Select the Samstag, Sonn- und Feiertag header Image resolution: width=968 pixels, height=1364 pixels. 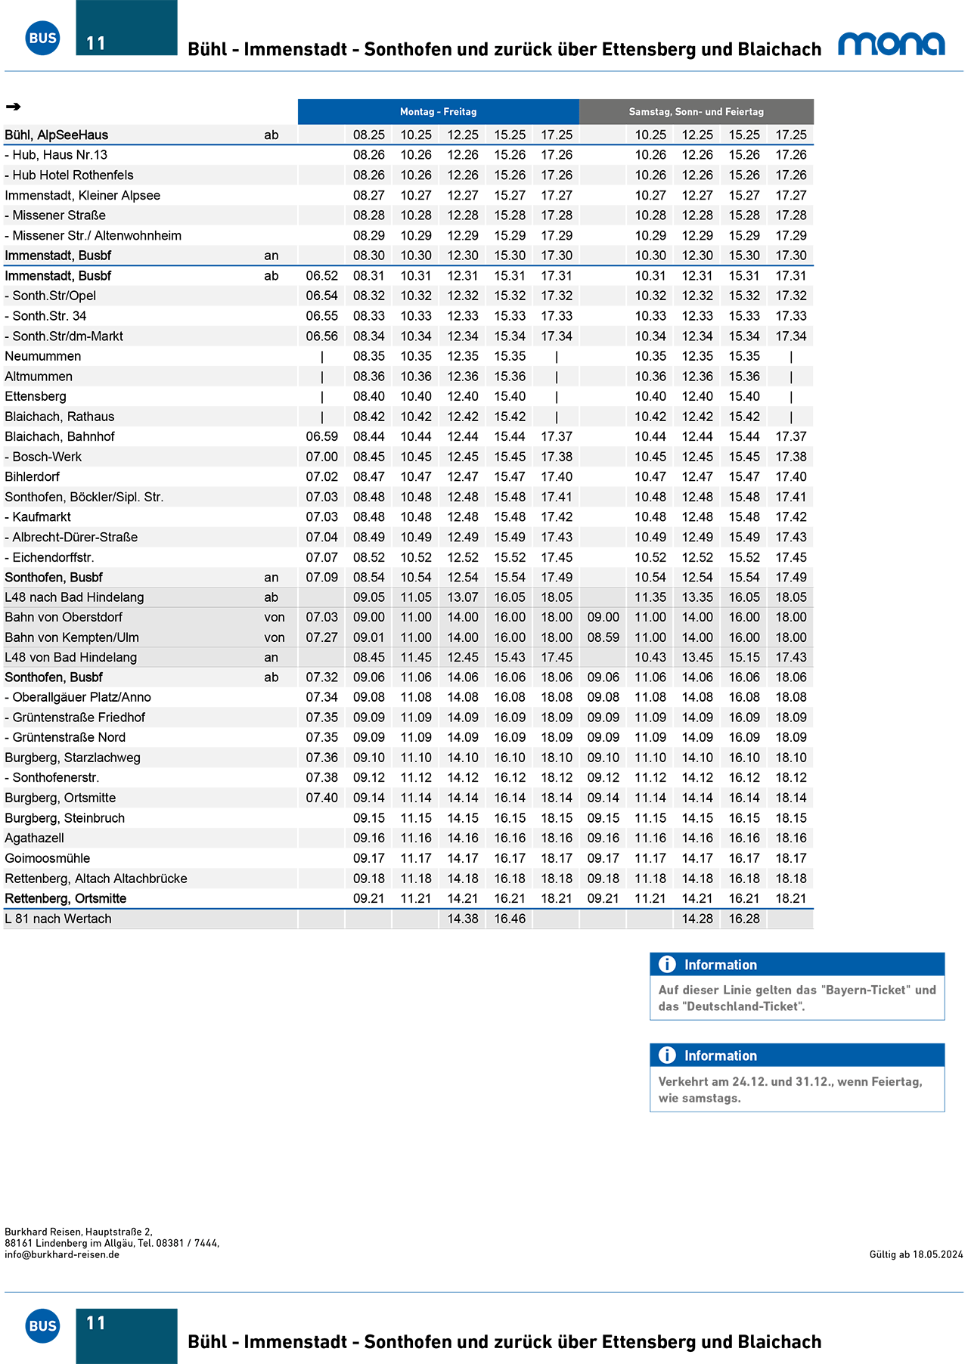coord(697,111)
